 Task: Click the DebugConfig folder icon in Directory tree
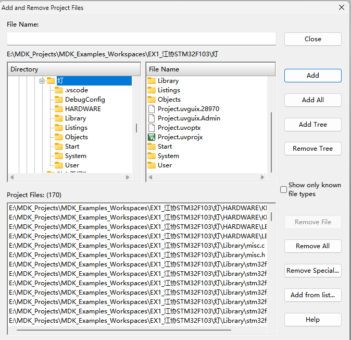59,100
